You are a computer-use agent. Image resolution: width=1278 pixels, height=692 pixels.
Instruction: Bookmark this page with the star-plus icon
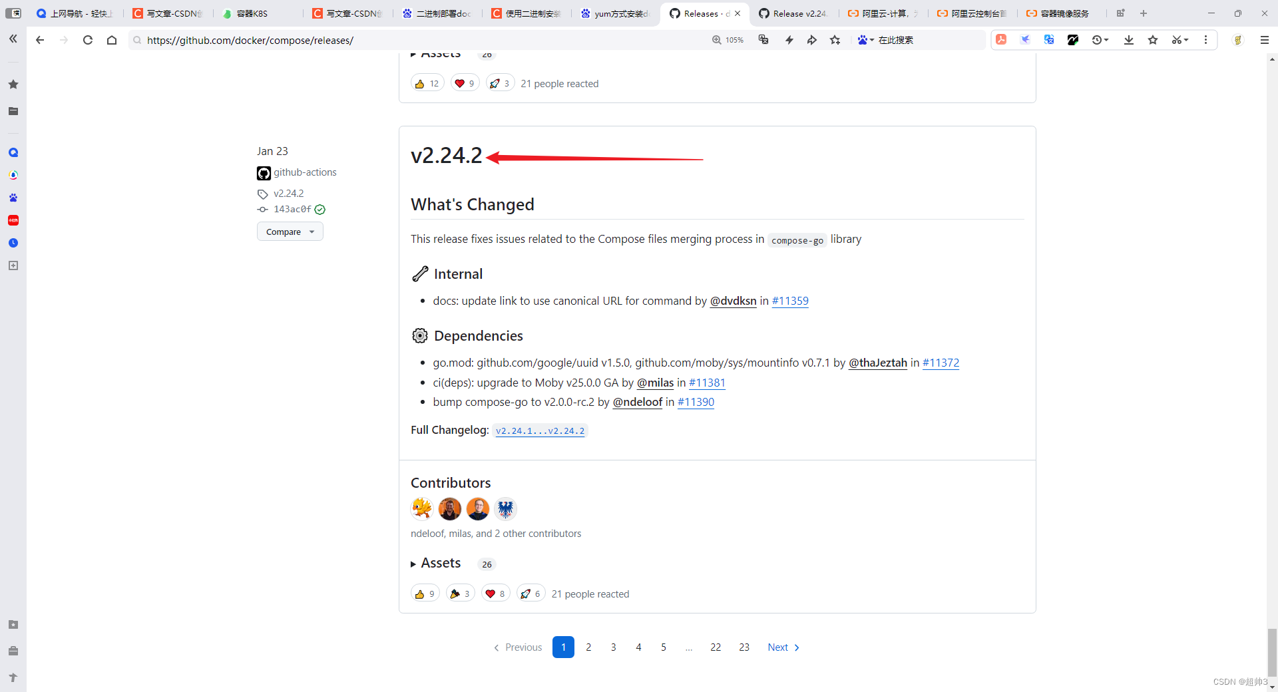[x=835, y=40]
